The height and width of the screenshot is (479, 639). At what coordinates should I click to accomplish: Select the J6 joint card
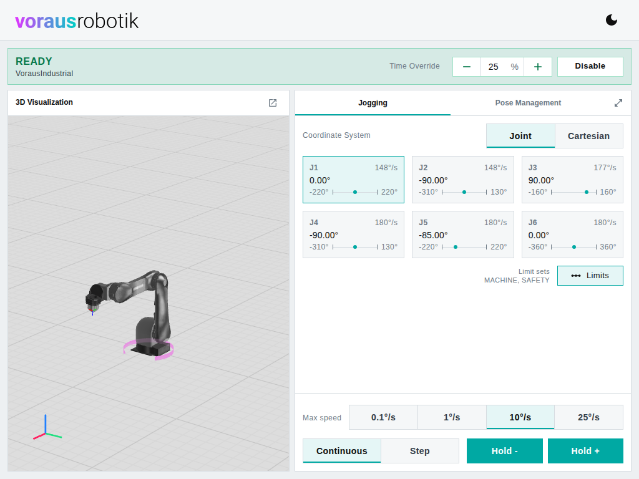click(572, 235)
